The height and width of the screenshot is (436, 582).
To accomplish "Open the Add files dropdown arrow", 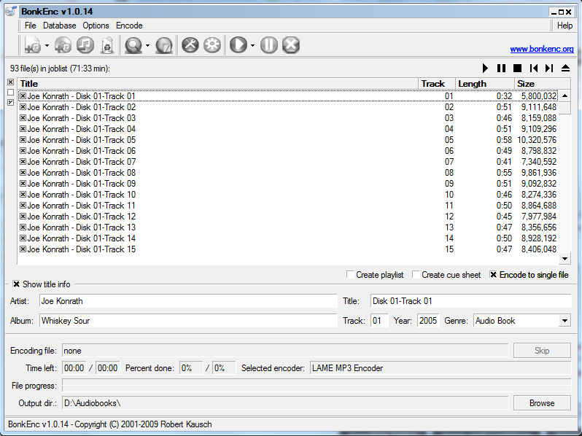I will pyautogui.click(x=47, y=46).
